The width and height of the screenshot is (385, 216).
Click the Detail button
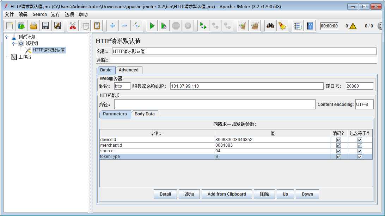(165, 194)
